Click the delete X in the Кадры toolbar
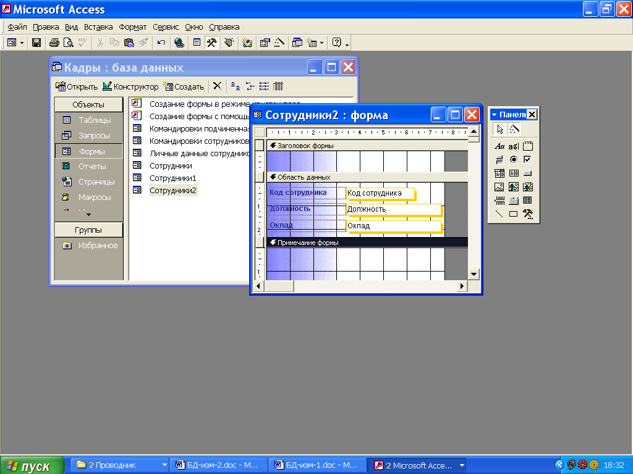633x474 pixels. 217,86
